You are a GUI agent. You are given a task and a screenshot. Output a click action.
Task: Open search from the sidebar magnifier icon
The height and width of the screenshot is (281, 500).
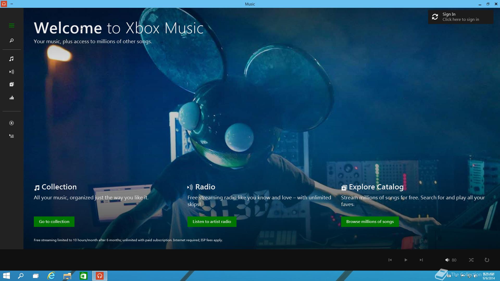coord(11,41)
